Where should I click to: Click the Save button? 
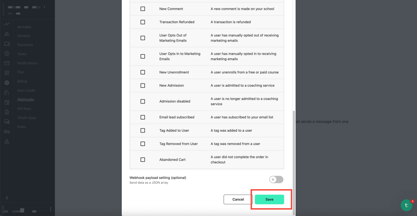pyautogui.click(x=269, y=199)
